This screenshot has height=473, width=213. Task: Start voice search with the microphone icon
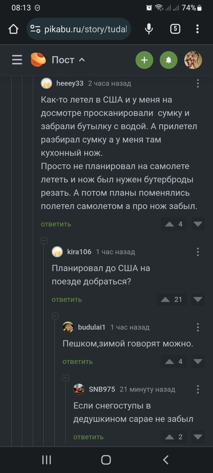coord(149,29)
